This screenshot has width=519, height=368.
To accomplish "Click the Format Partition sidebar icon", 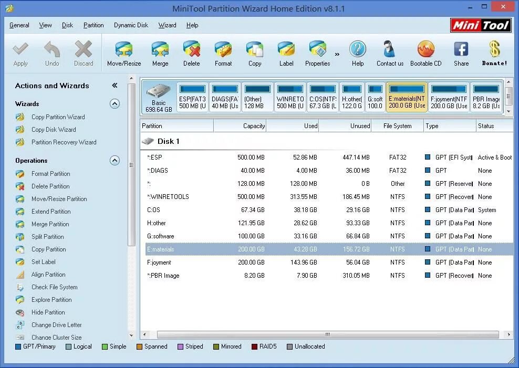I will click(x=20, y=174).
